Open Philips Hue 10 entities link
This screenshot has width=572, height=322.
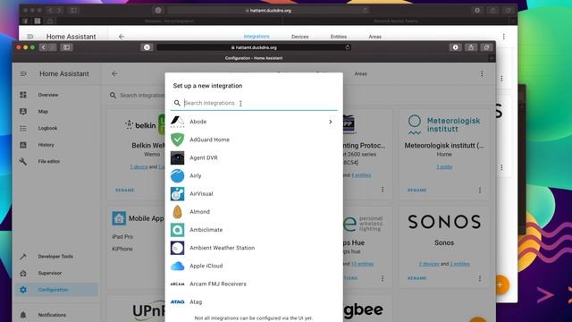point(362,264)
